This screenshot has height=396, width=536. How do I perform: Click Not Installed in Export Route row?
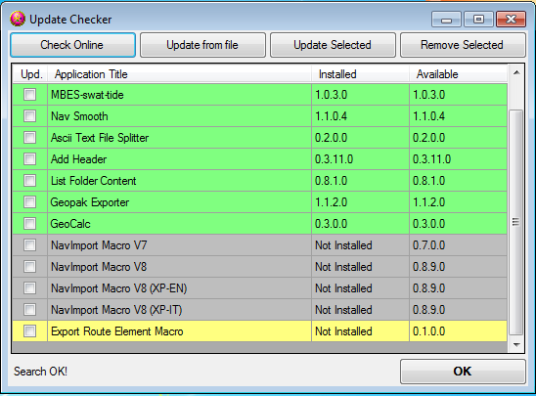coord(360,331)
